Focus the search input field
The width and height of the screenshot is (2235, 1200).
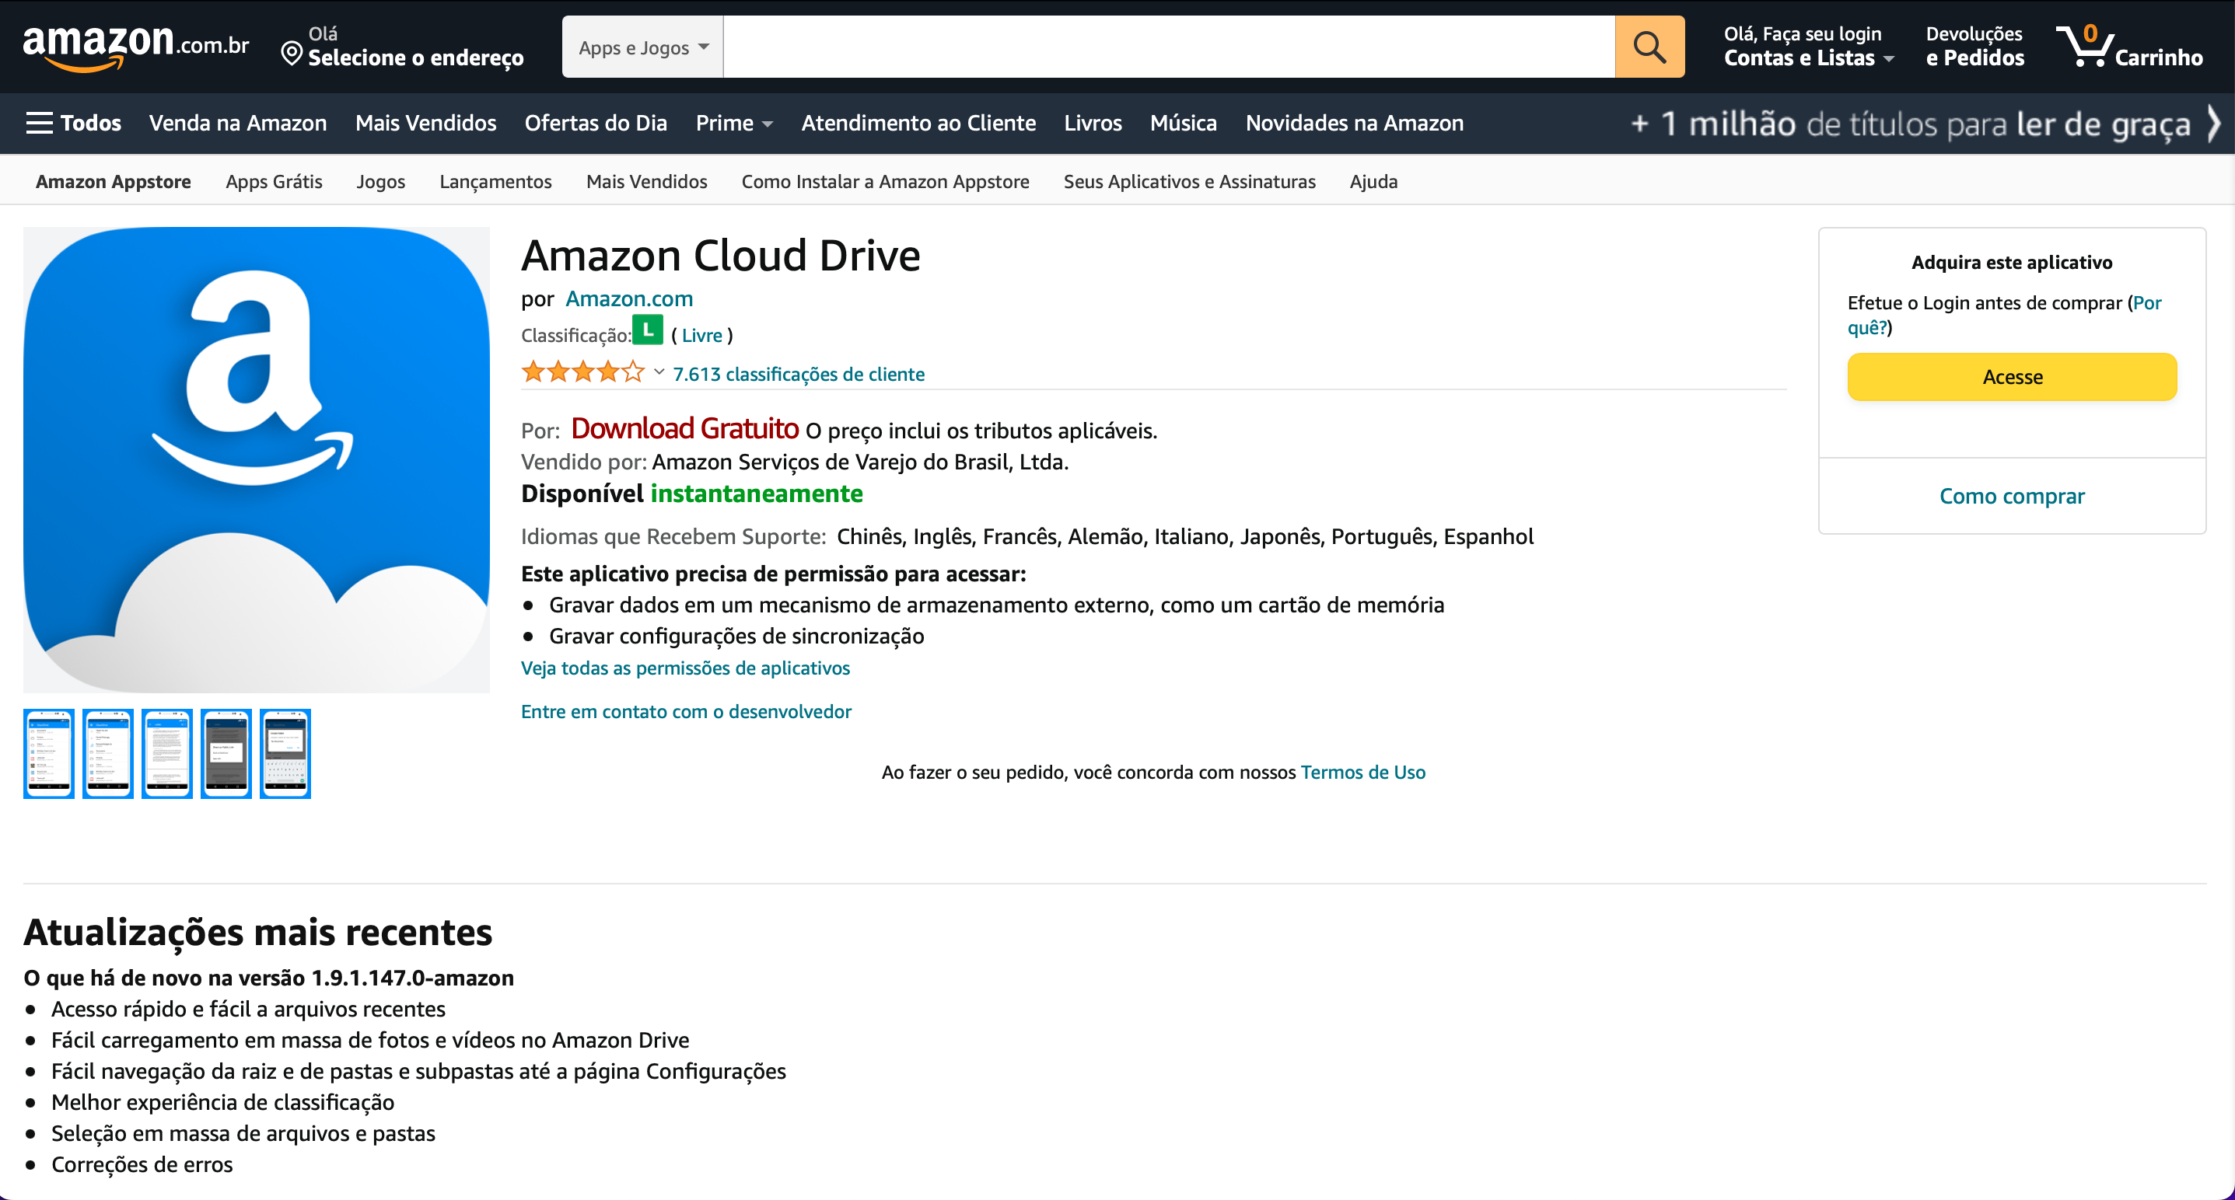(x=1169, y=47)
